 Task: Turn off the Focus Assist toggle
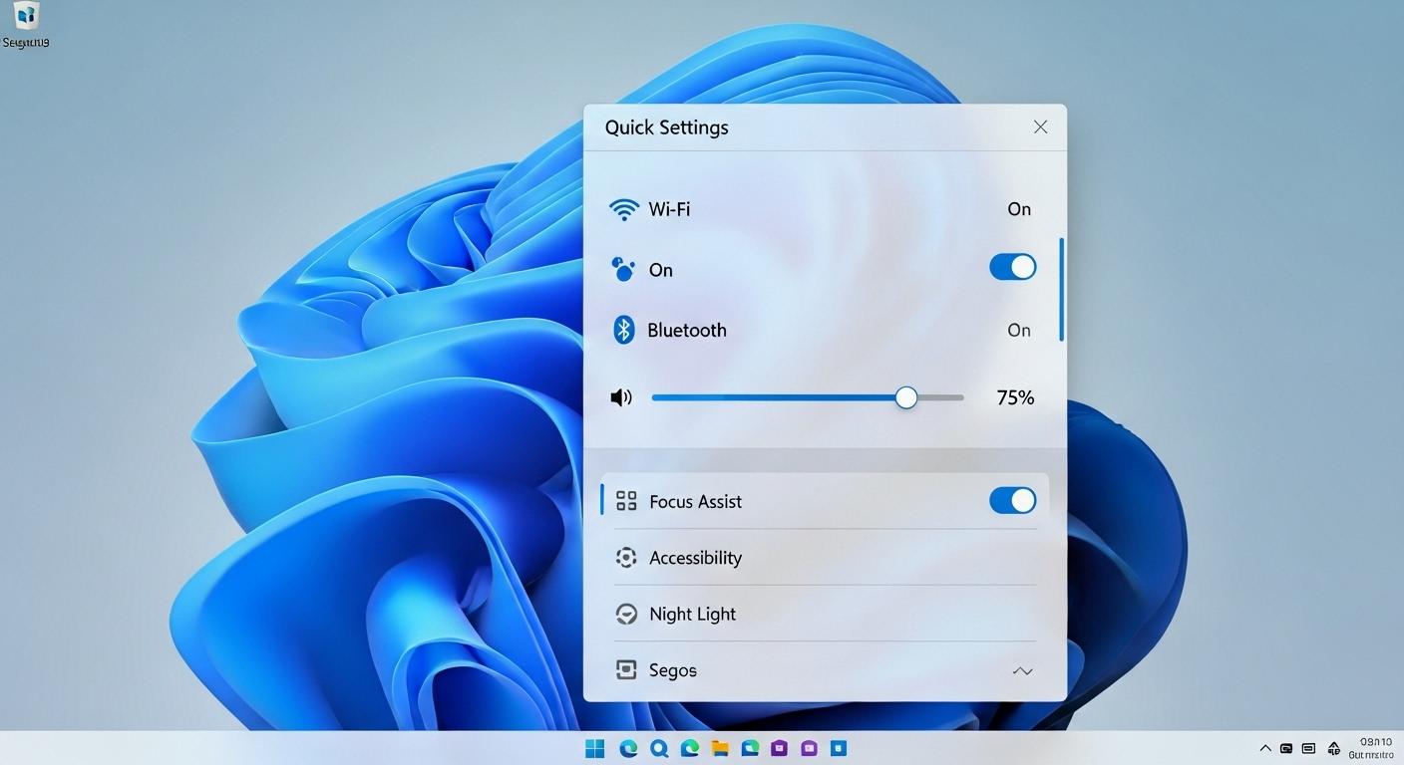pyautogui.click(x=1012, y=501)
